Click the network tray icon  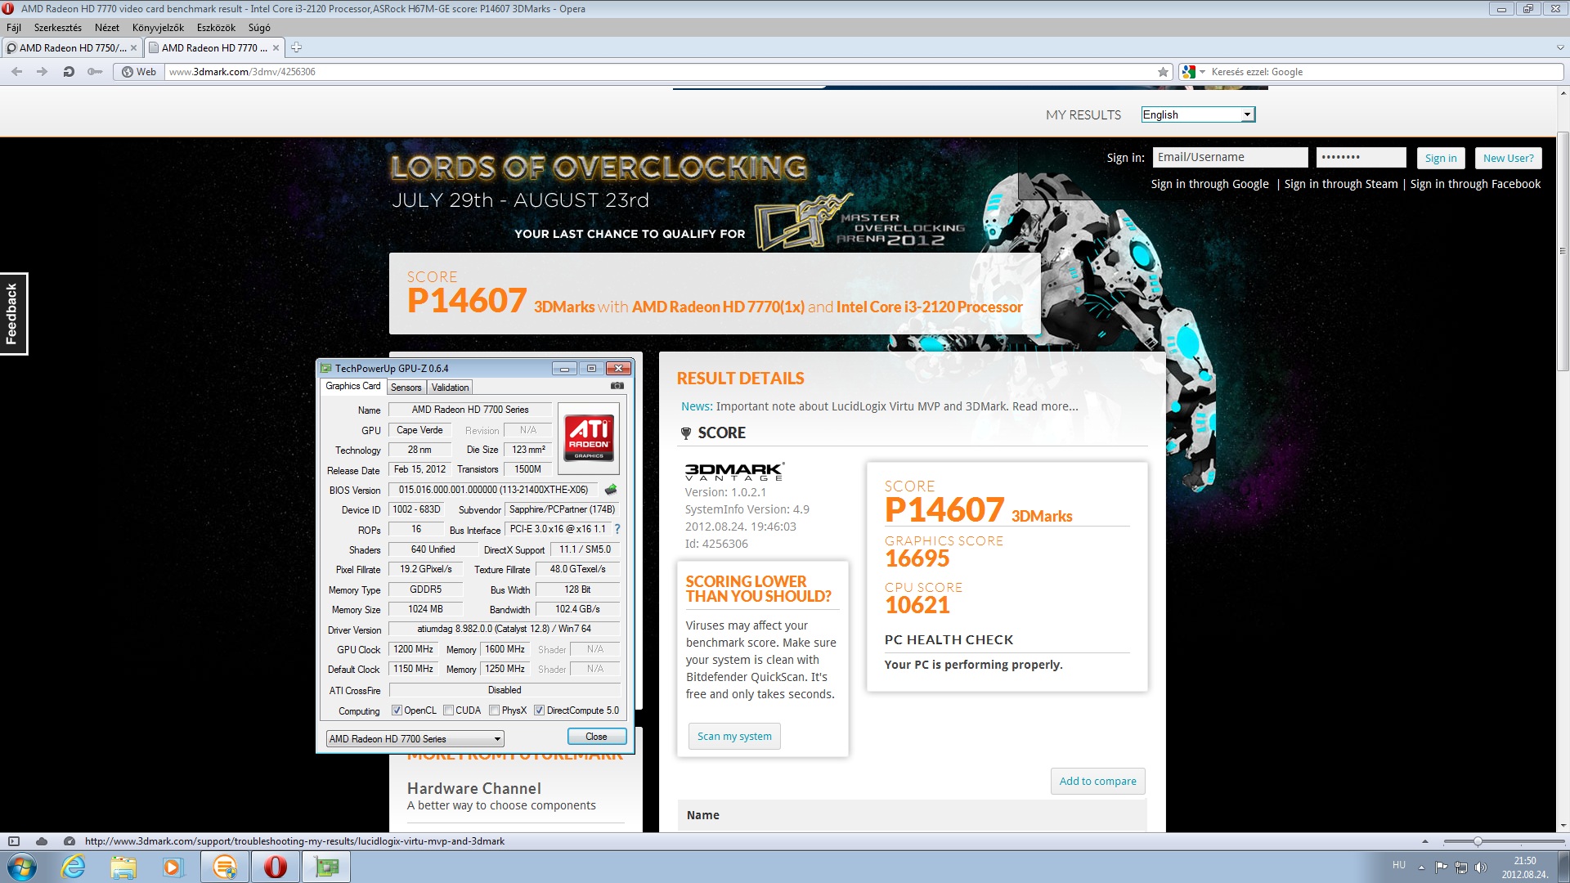coord(1461,867)
